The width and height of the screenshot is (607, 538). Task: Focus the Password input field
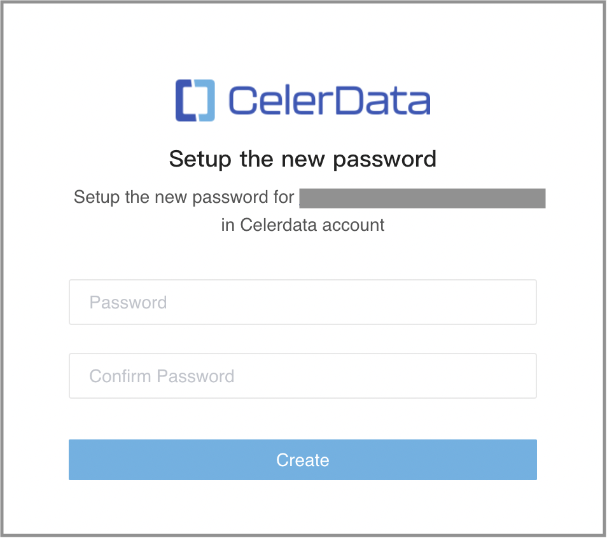303,302
